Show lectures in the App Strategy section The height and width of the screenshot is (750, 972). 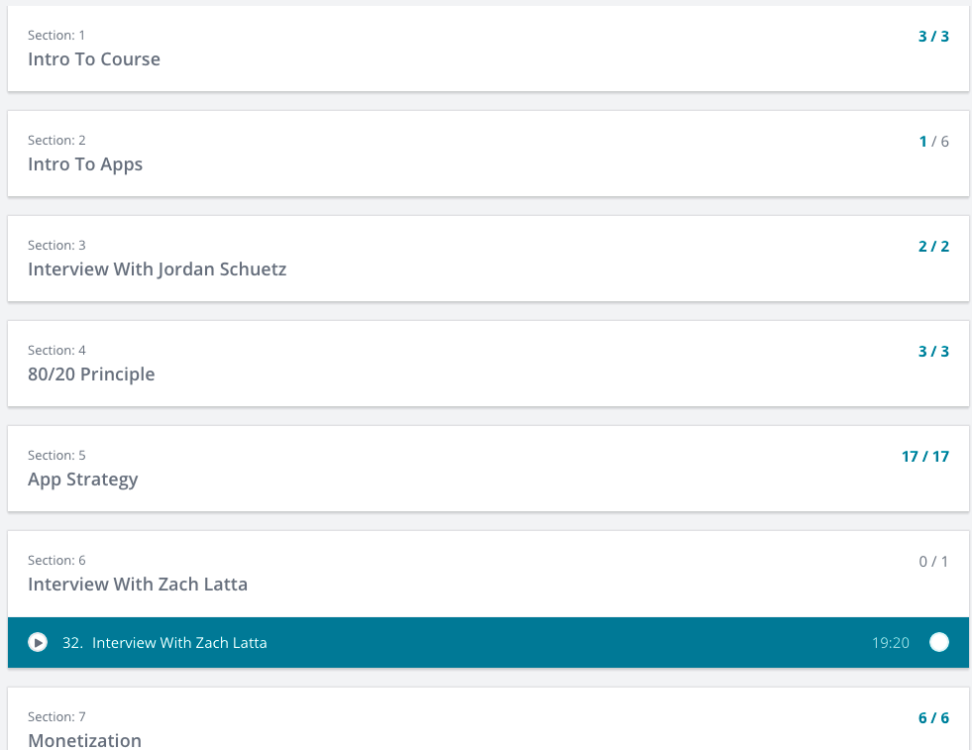[83, 480]
